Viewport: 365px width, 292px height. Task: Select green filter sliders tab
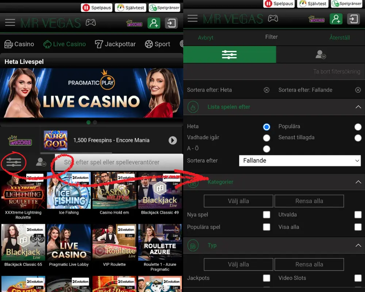230,54
